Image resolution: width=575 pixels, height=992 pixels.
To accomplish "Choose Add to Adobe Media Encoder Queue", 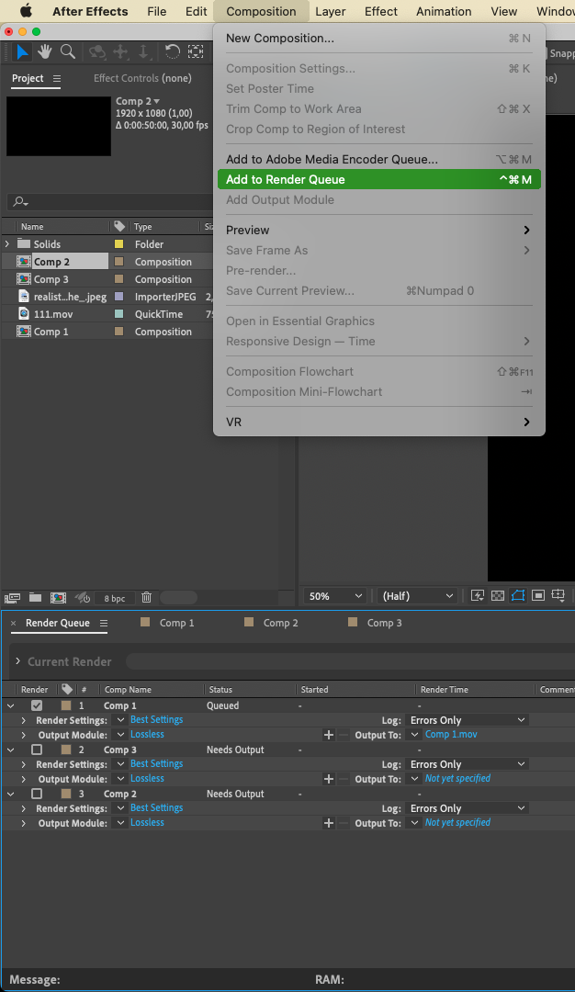I will [379, 160].
